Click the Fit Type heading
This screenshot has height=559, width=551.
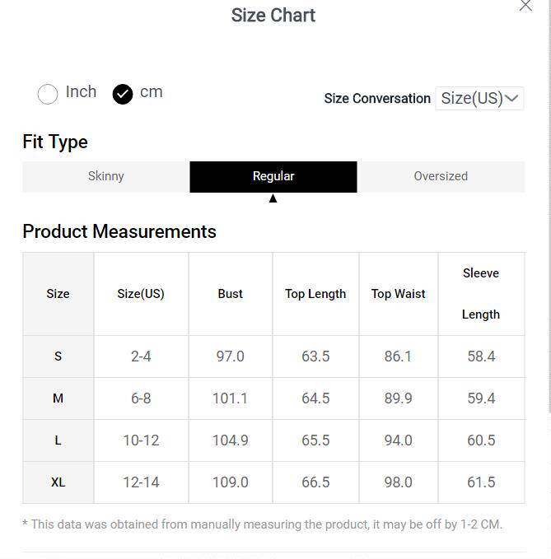pos(55,142)
